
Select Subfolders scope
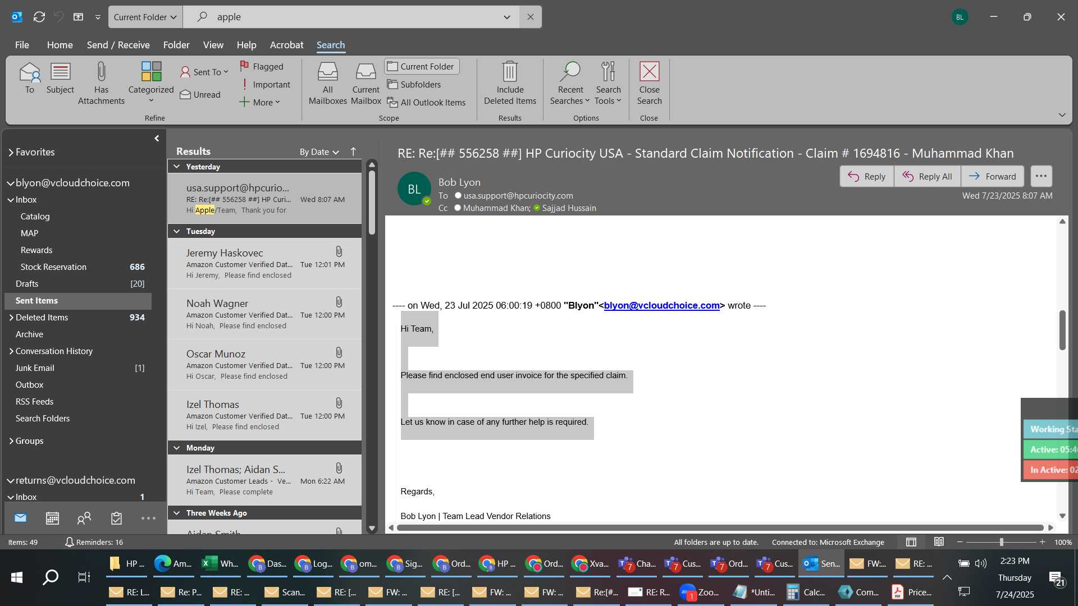(x=414, y=84)
